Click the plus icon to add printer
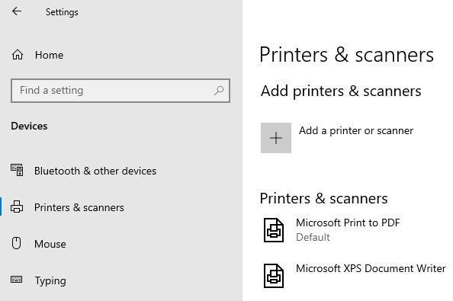This screenshot has width=453, height=301. pyautogui.click(x=276, y=138)
